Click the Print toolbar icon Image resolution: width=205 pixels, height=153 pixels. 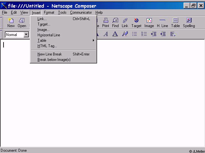click(x=106, y=23)
